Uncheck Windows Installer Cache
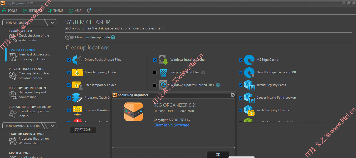356x158 pixels. pyautogui.click(x=155, y=60)
